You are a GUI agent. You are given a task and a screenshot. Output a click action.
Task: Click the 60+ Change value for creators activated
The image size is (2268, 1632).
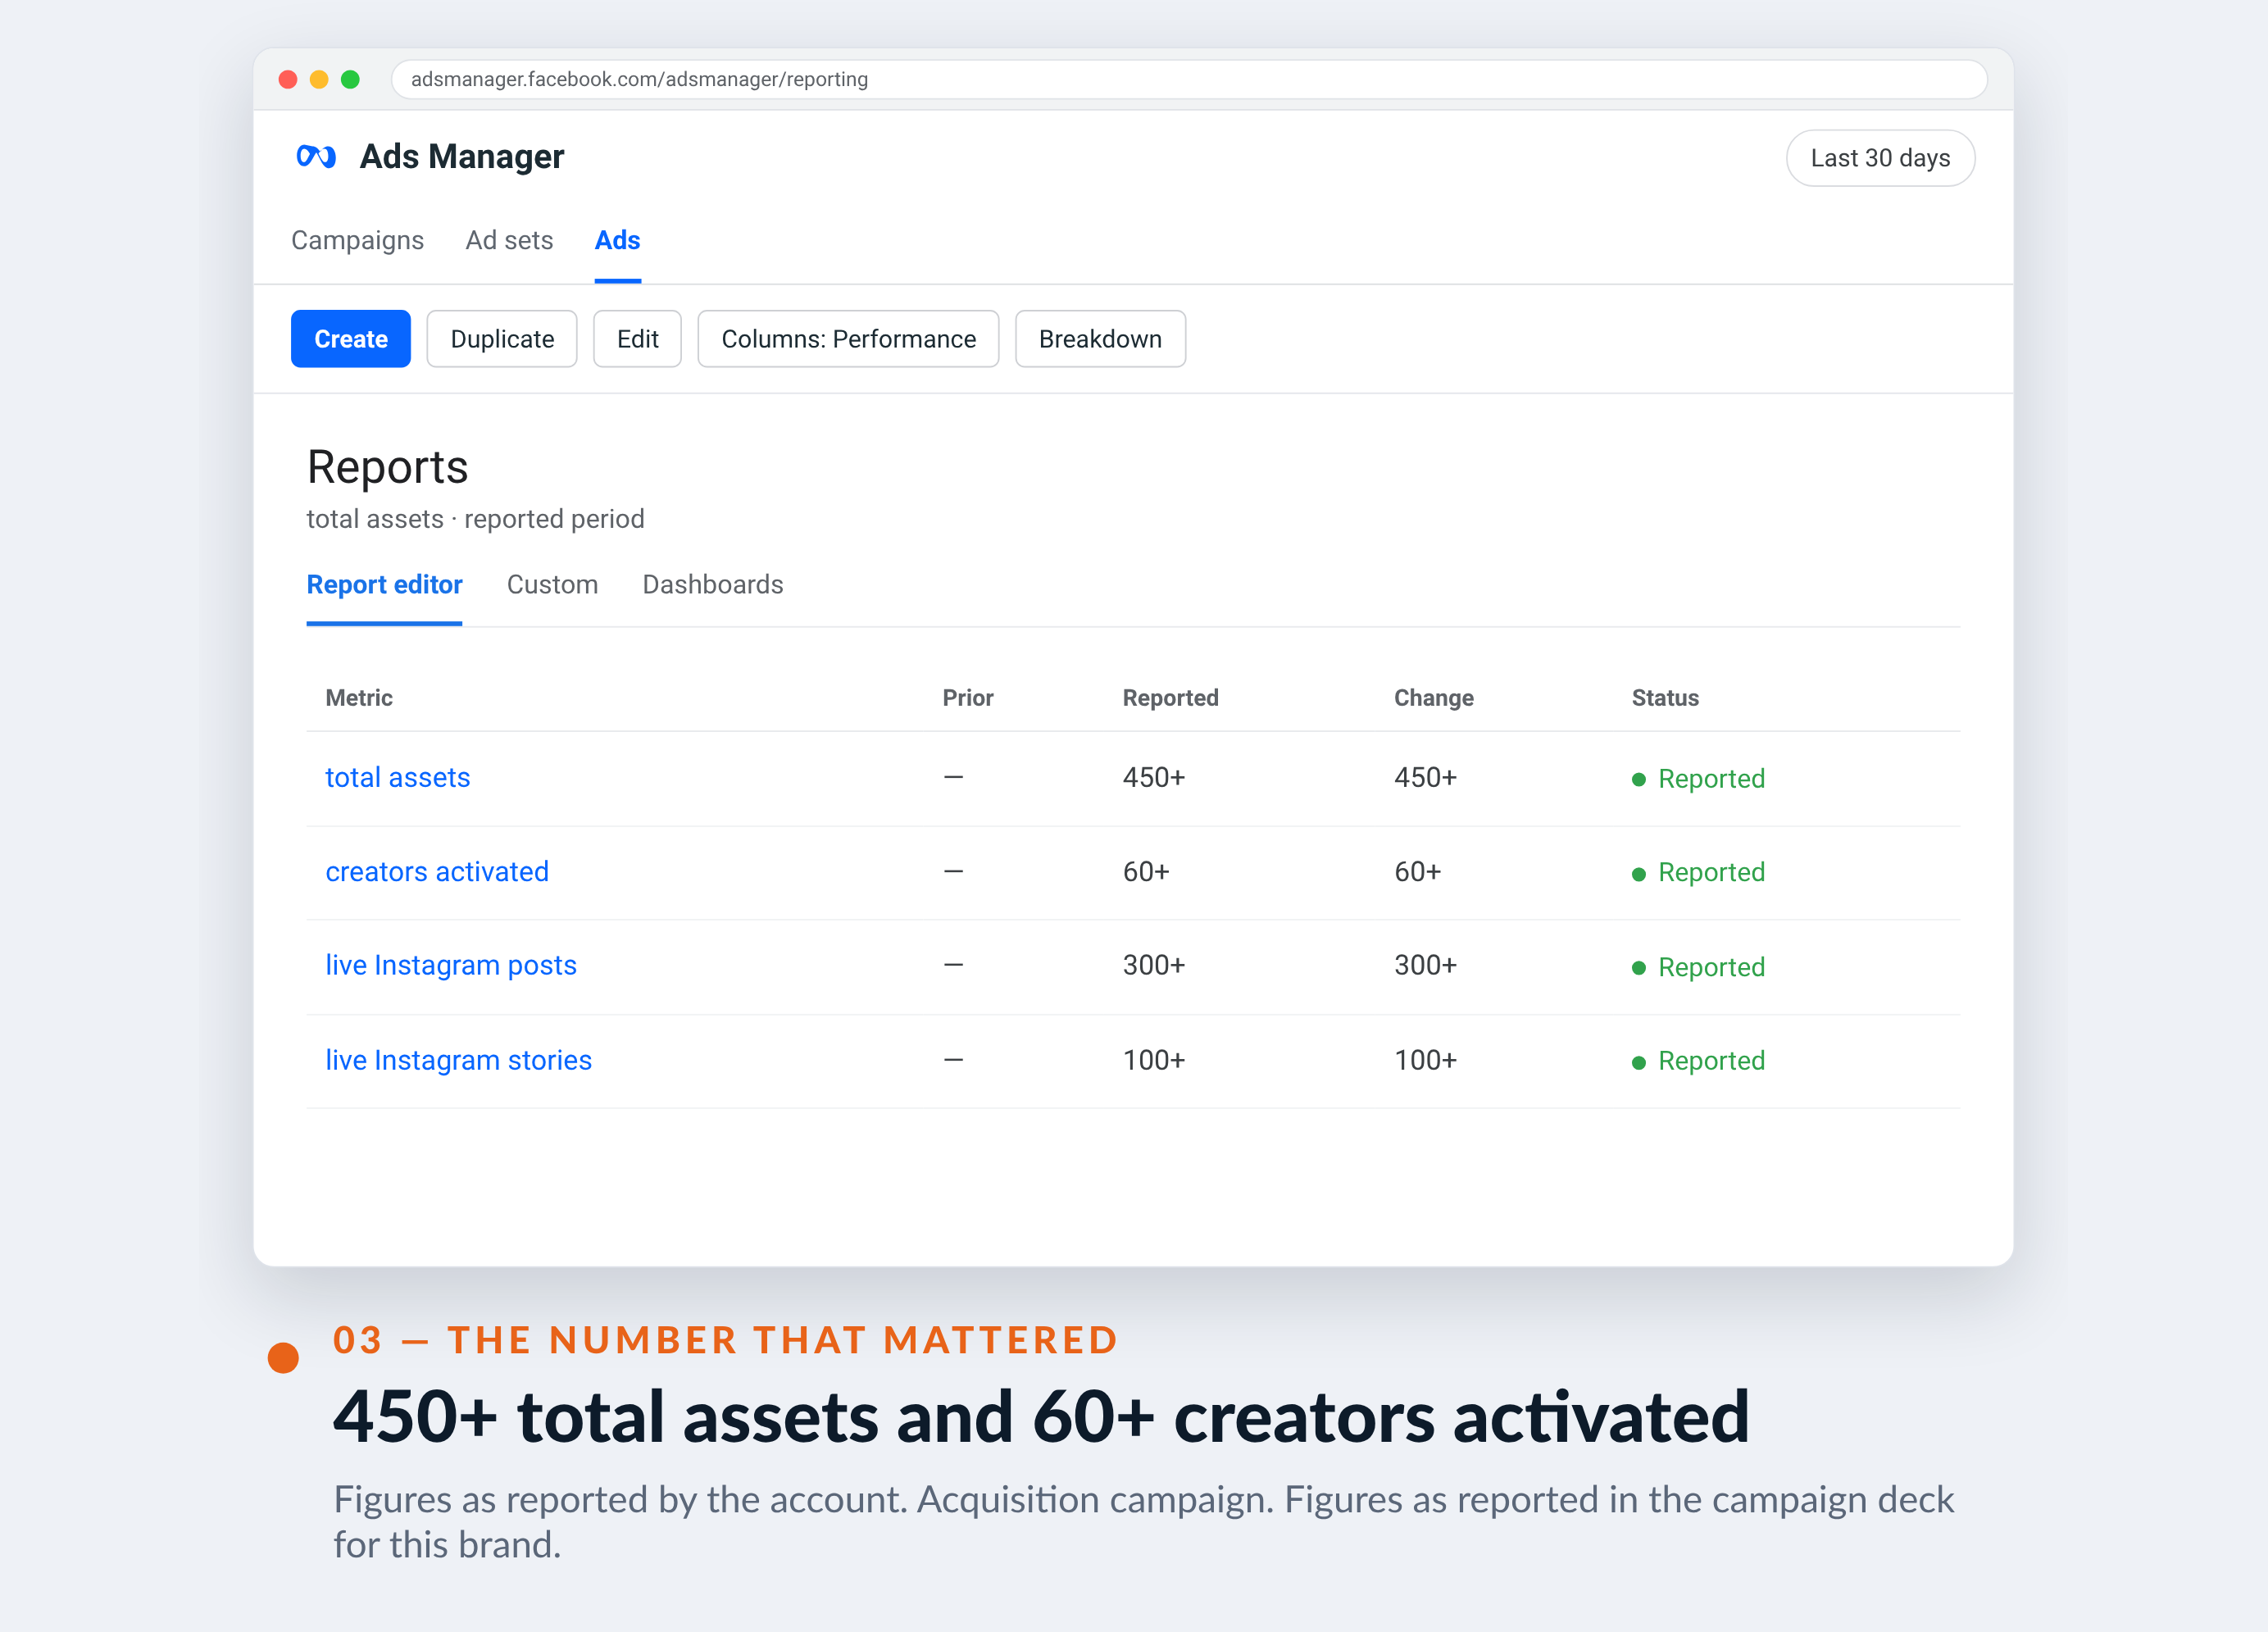click(x=1417, y=872)
